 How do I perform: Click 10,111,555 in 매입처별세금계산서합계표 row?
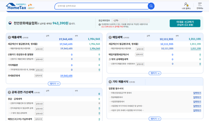click(167, 48)
